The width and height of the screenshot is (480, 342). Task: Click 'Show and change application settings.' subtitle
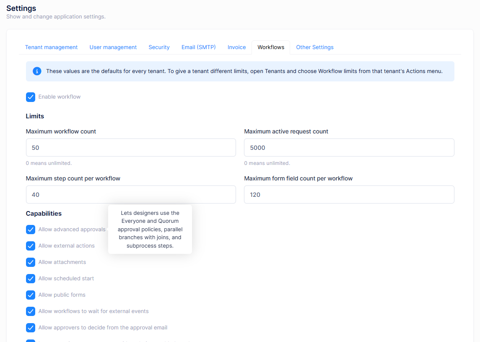[x=56, y=16]
